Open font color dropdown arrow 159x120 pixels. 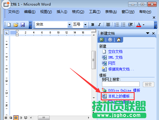[143, 25]
